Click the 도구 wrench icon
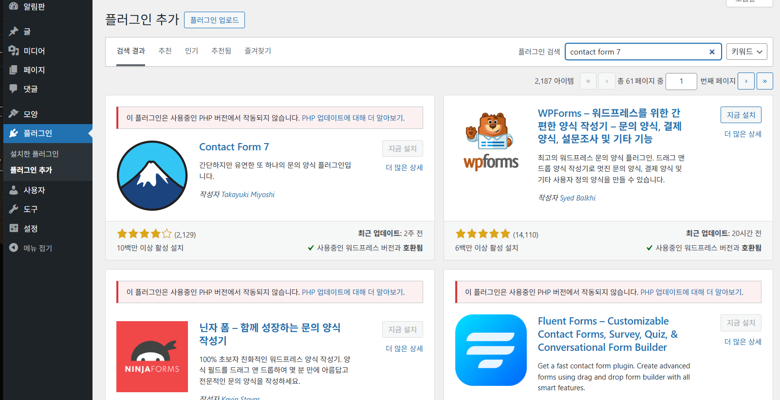Screen dimensions: 780x400 (x=14, y=209)
